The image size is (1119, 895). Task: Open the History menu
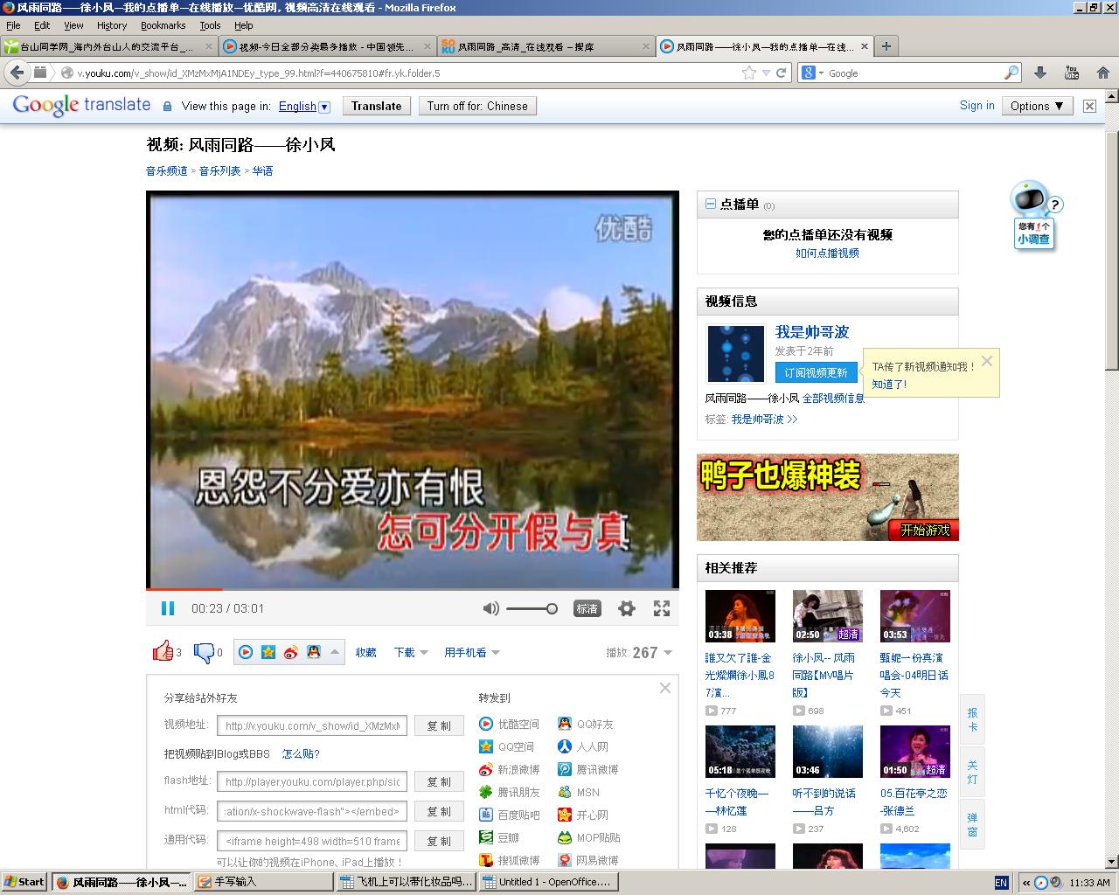click(x=112, y=25)
